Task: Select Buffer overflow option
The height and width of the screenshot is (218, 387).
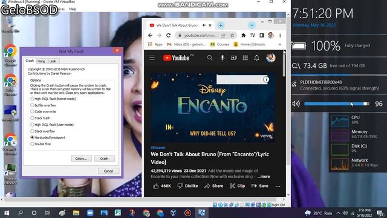Action: pyautogui.click(x=43, y=105)
